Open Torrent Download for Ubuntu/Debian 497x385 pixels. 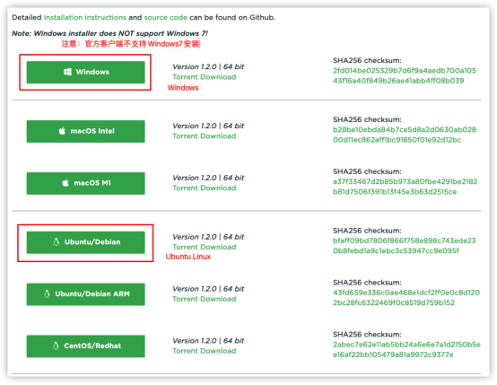click(205, 247)
